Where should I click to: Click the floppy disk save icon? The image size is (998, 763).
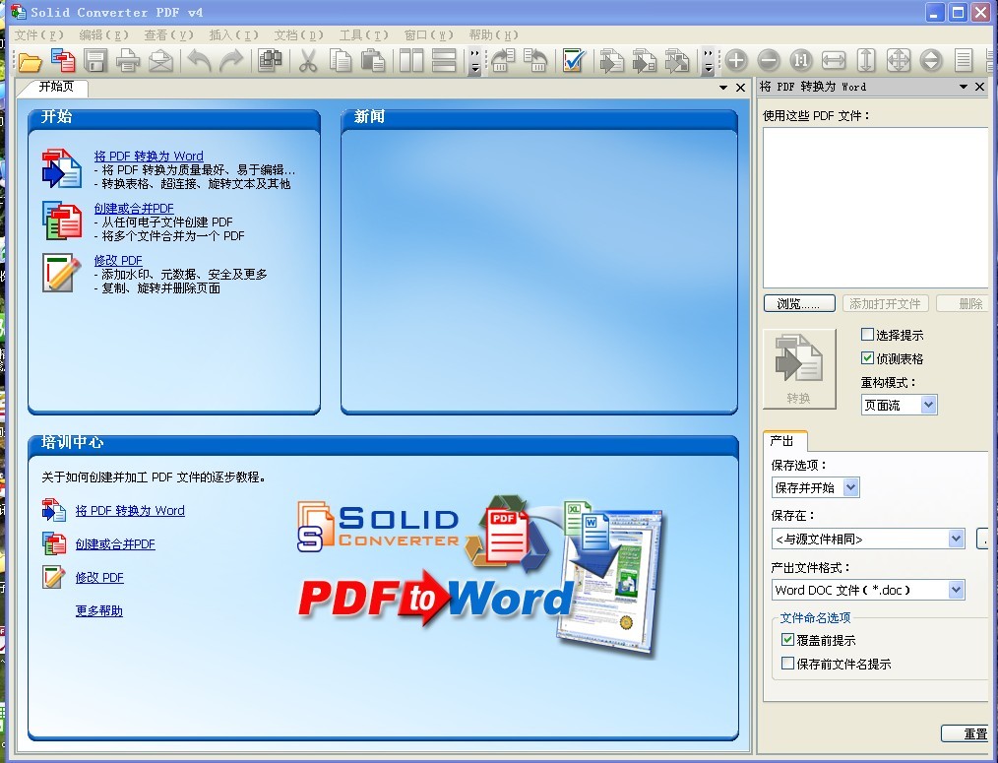[x=95, y=61]
